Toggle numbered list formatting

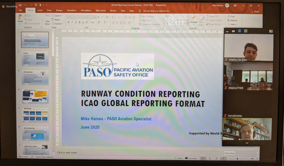coord(120,17)
